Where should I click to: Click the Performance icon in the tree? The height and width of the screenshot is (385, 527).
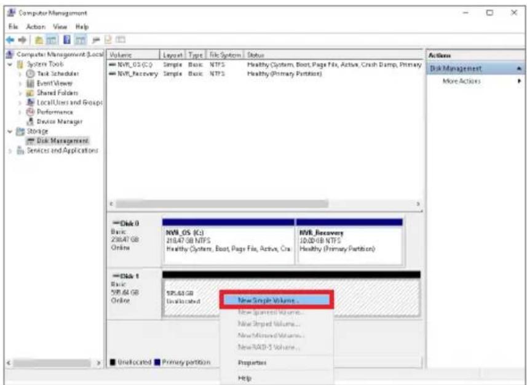[31, 112]
